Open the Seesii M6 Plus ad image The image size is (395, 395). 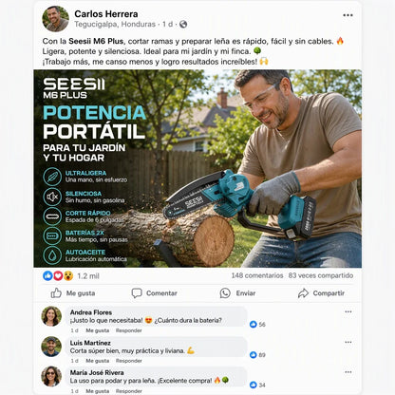[x=197, y=168]
